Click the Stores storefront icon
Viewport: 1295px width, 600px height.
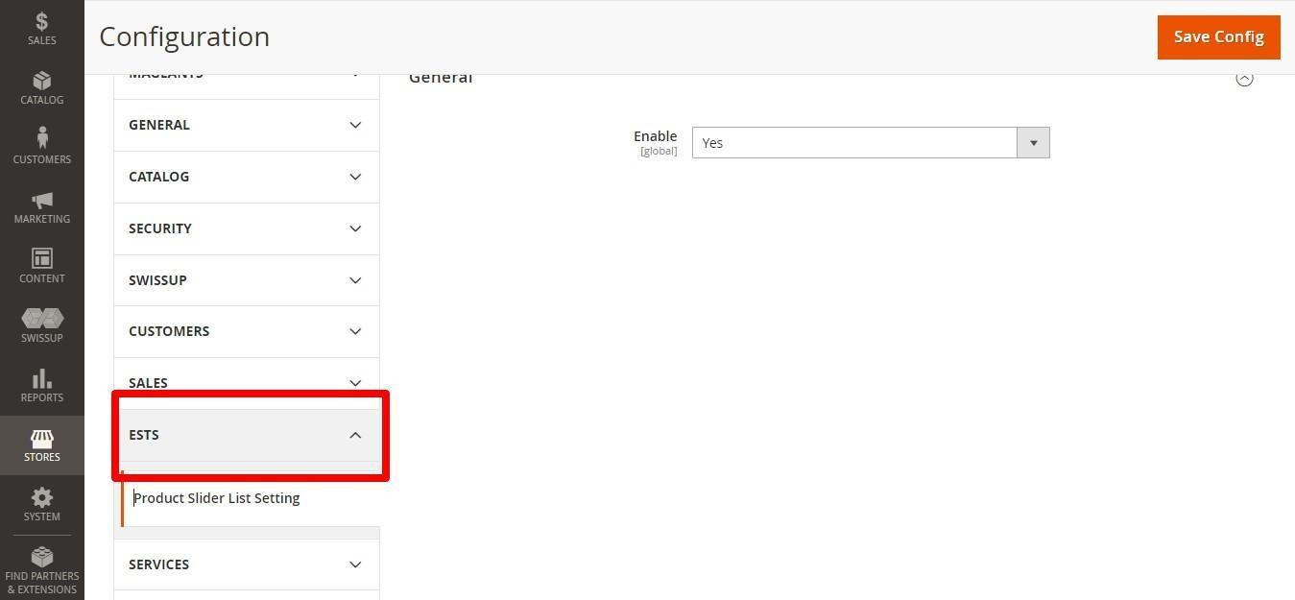pyautogui.click(x=41, y=444)
